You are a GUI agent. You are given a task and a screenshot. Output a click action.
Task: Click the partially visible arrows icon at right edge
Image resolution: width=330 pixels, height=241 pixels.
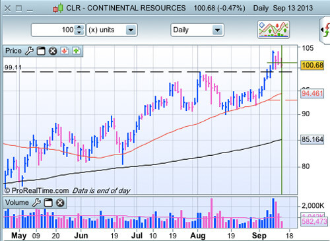(x=325, y=30)
